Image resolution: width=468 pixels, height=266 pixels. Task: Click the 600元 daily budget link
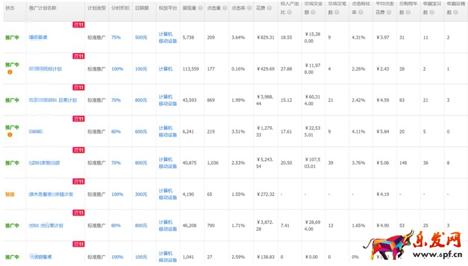(141, 132)
